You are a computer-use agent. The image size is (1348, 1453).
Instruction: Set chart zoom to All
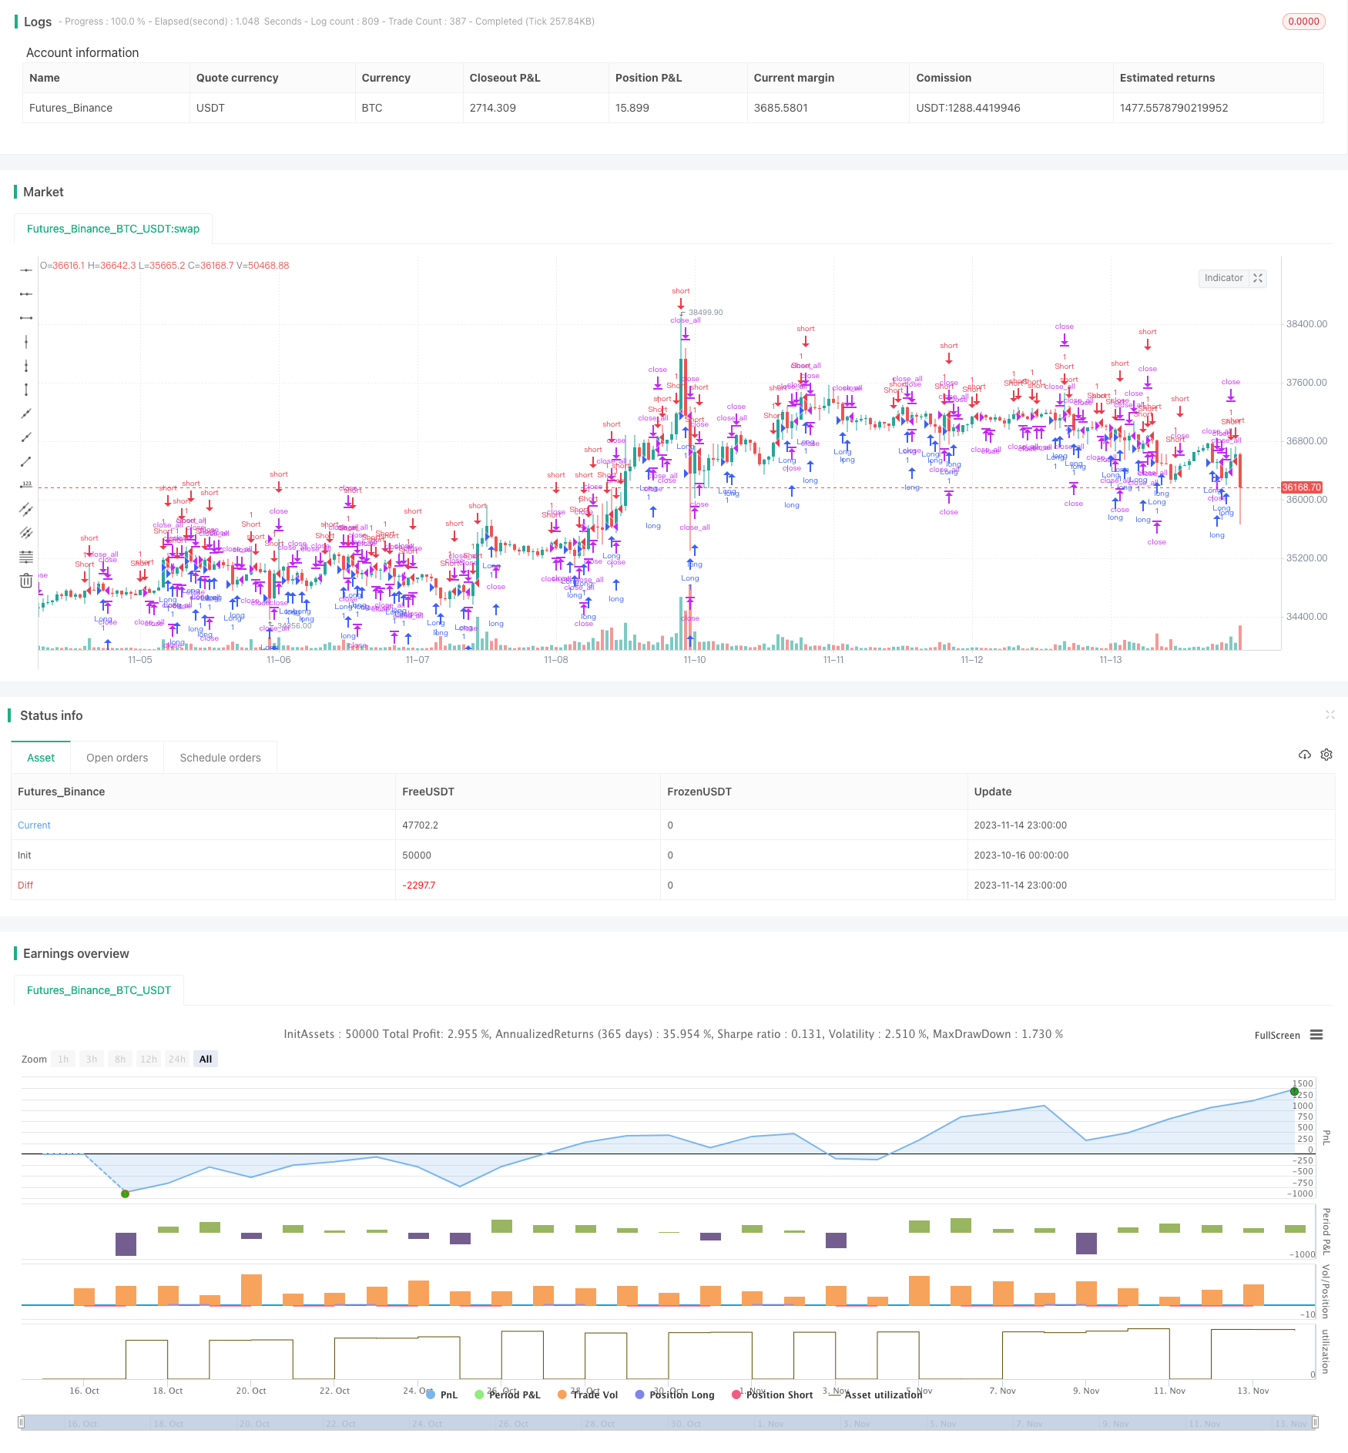[206, 1059]
